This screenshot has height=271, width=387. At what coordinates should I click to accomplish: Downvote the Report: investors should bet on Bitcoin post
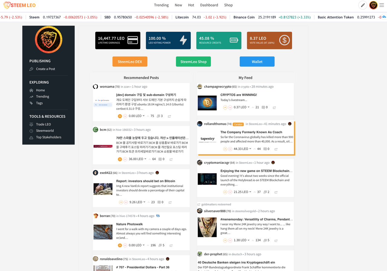[125, 202]
